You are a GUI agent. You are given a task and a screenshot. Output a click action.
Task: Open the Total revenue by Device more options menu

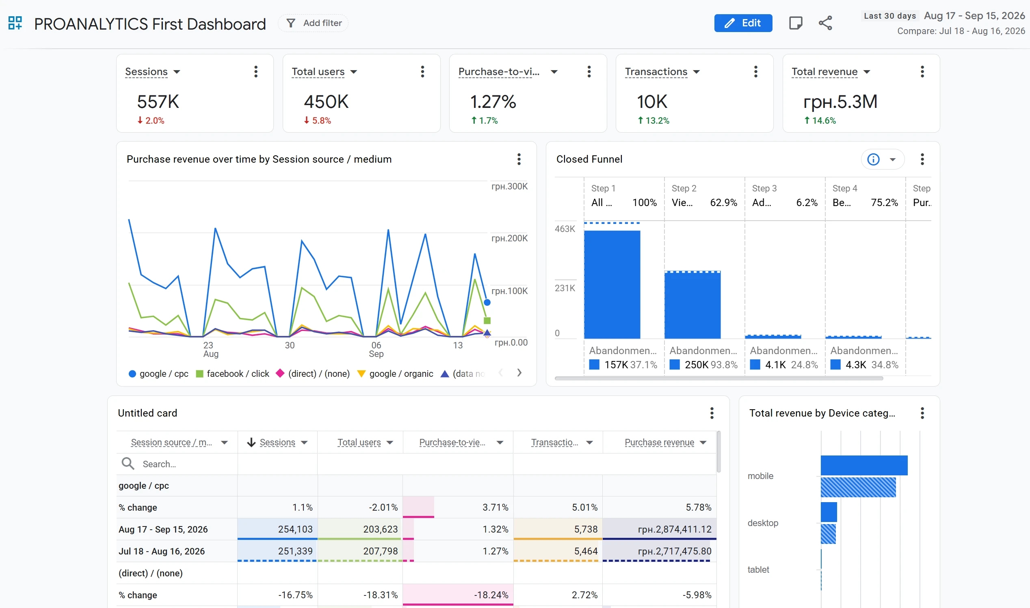922,413
